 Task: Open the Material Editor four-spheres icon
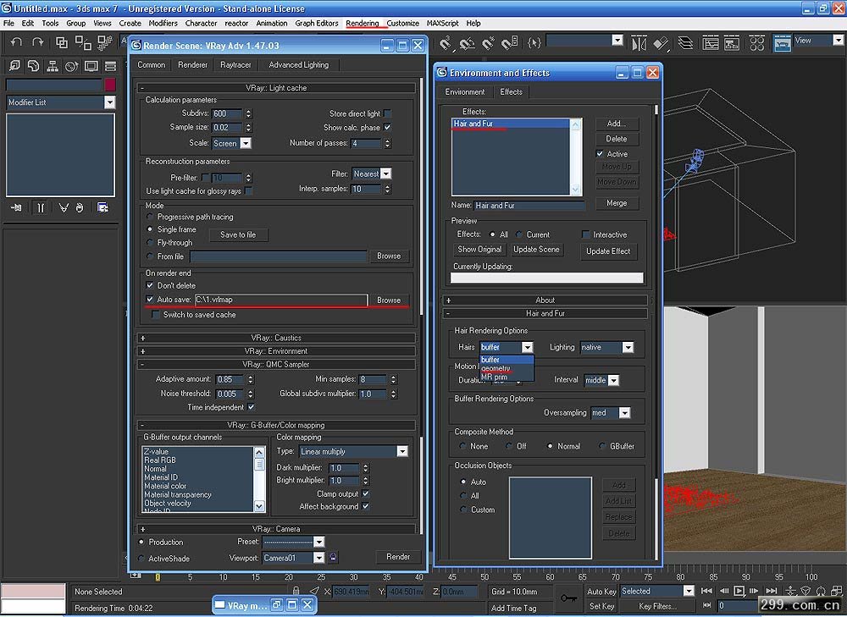click(x=756, y=43)
